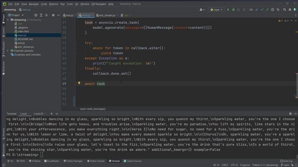Select the Local terminal tab
Screen dimensions: 298x167
click(24, 114)
